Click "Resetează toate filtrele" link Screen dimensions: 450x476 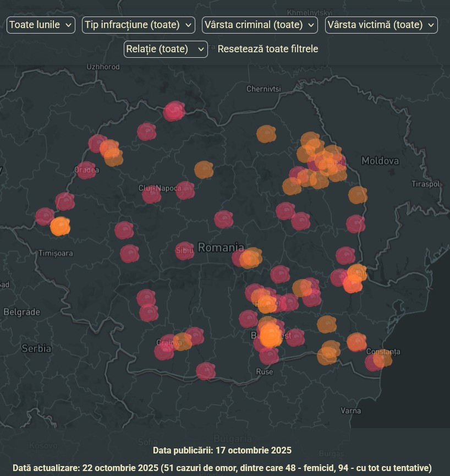click(x=268, y=49)
